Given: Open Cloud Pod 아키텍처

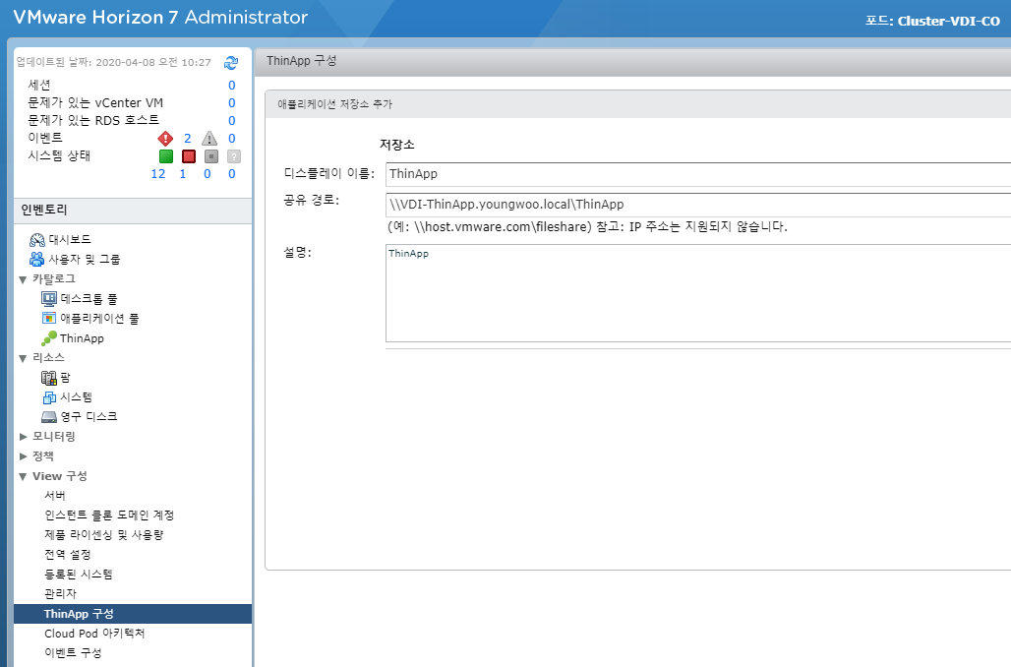Looking at the screenshot, I should click(94, 633).
